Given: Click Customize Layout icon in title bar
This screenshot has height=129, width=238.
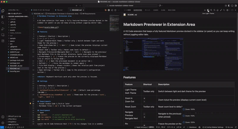Looking at the screenshot, I should tap(226, 6).
